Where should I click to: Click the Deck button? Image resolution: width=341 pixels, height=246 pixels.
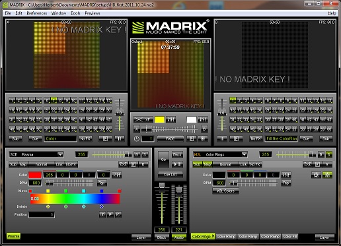pyautogui.click(x=177, y=154)
